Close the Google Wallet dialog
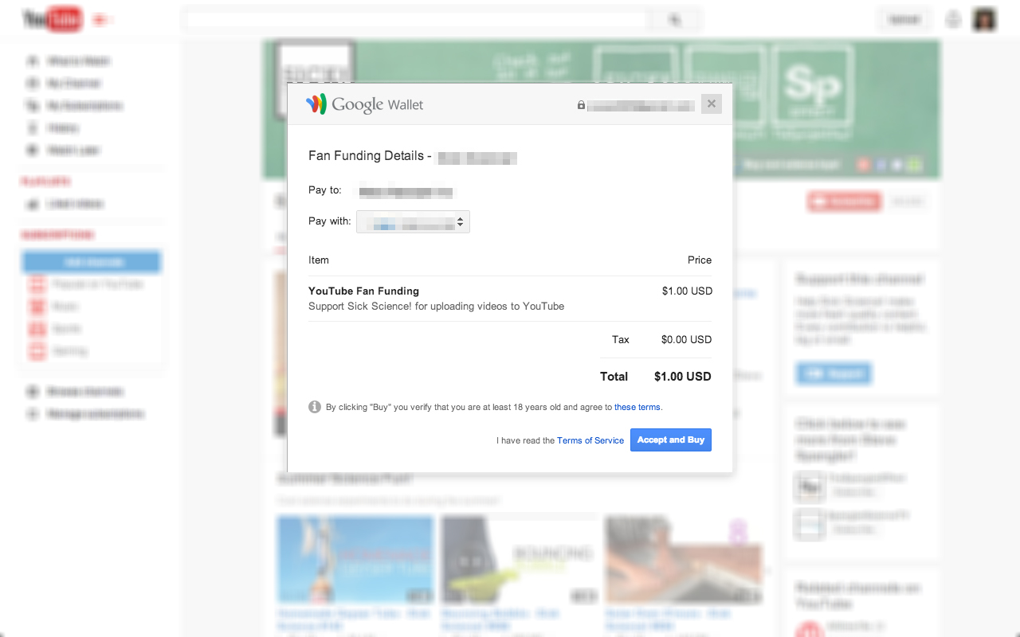Screen dimensions: 1020x637 tap(712, 104)
